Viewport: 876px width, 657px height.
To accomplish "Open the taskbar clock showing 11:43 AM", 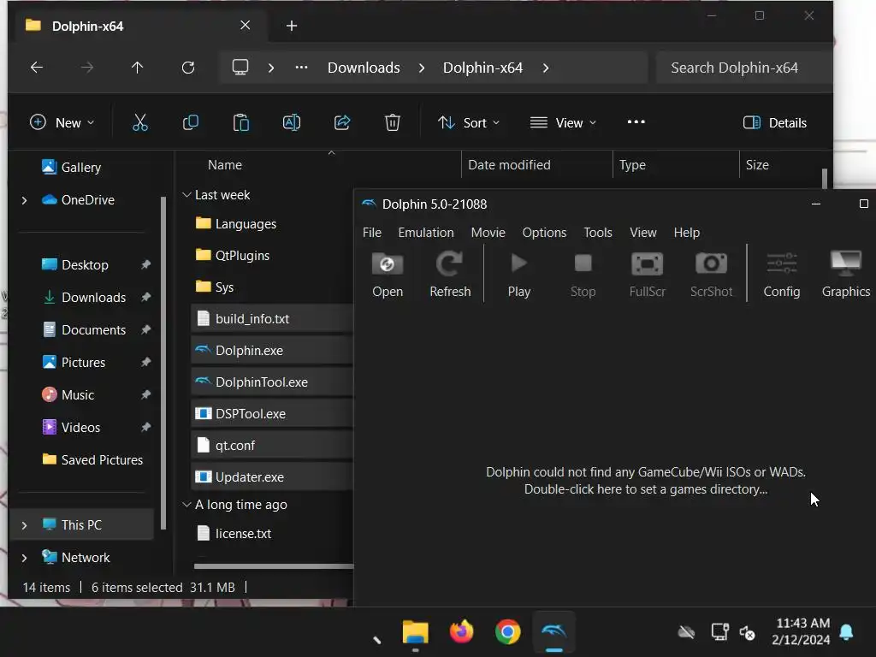I will pyautogui.click(x=801, y=631).
